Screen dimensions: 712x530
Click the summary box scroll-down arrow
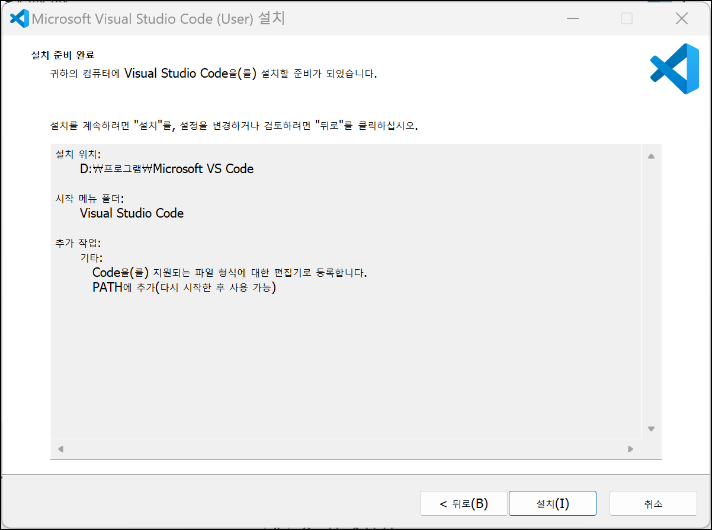(651, 429)
